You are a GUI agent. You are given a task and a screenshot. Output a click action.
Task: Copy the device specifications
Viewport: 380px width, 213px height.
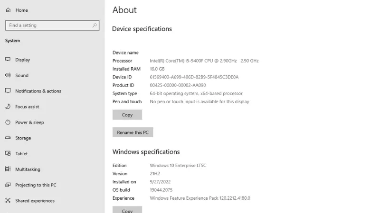tap(127, 115)
